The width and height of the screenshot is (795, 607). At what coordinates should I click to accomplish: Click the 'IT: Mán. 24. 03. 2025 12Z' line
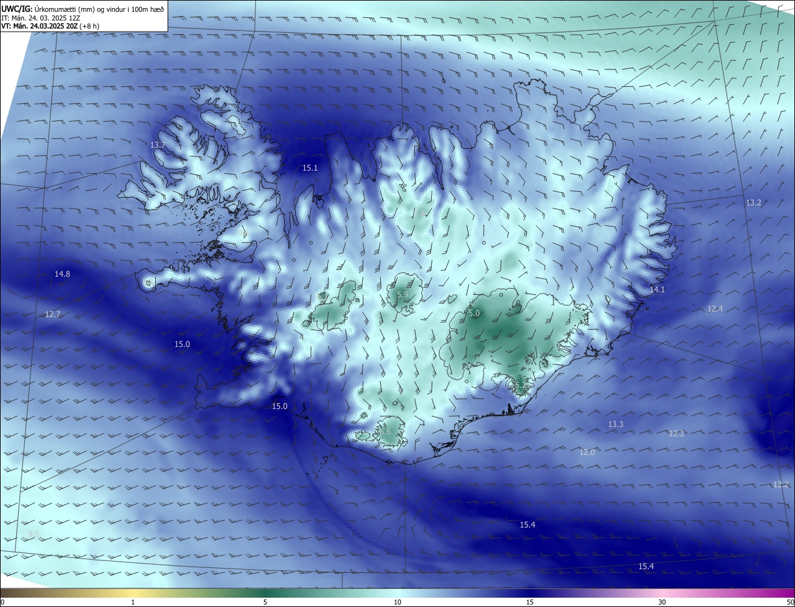[x=42, y=17]
